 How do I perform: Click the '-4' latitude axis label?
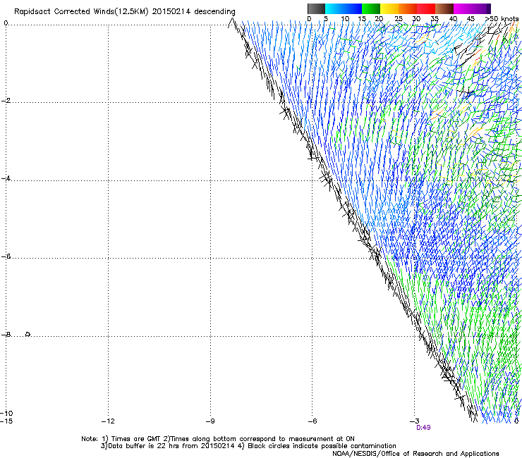coord(6,178)
